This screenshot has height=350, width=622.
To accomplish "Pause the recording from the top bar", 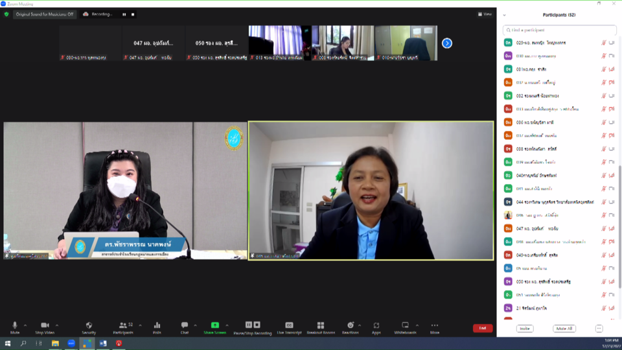I will tap(124, 14).
